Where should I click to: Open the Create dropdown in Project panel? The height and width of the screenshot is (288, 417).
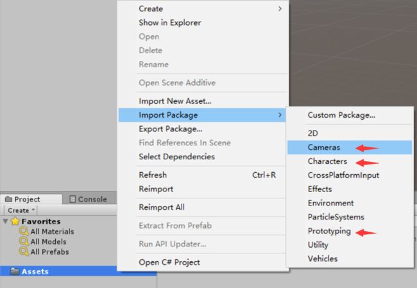point(21,211)
